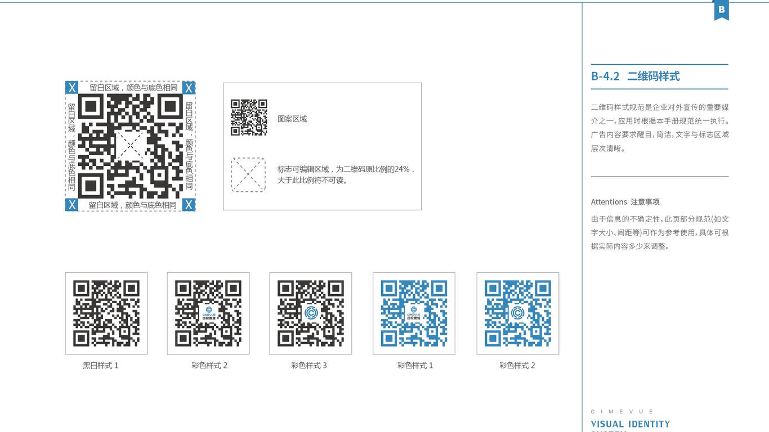769x432 pixels.
Task: Open the blue 彩色样式 1 QR thumbnail
Action: coord(414,313)
